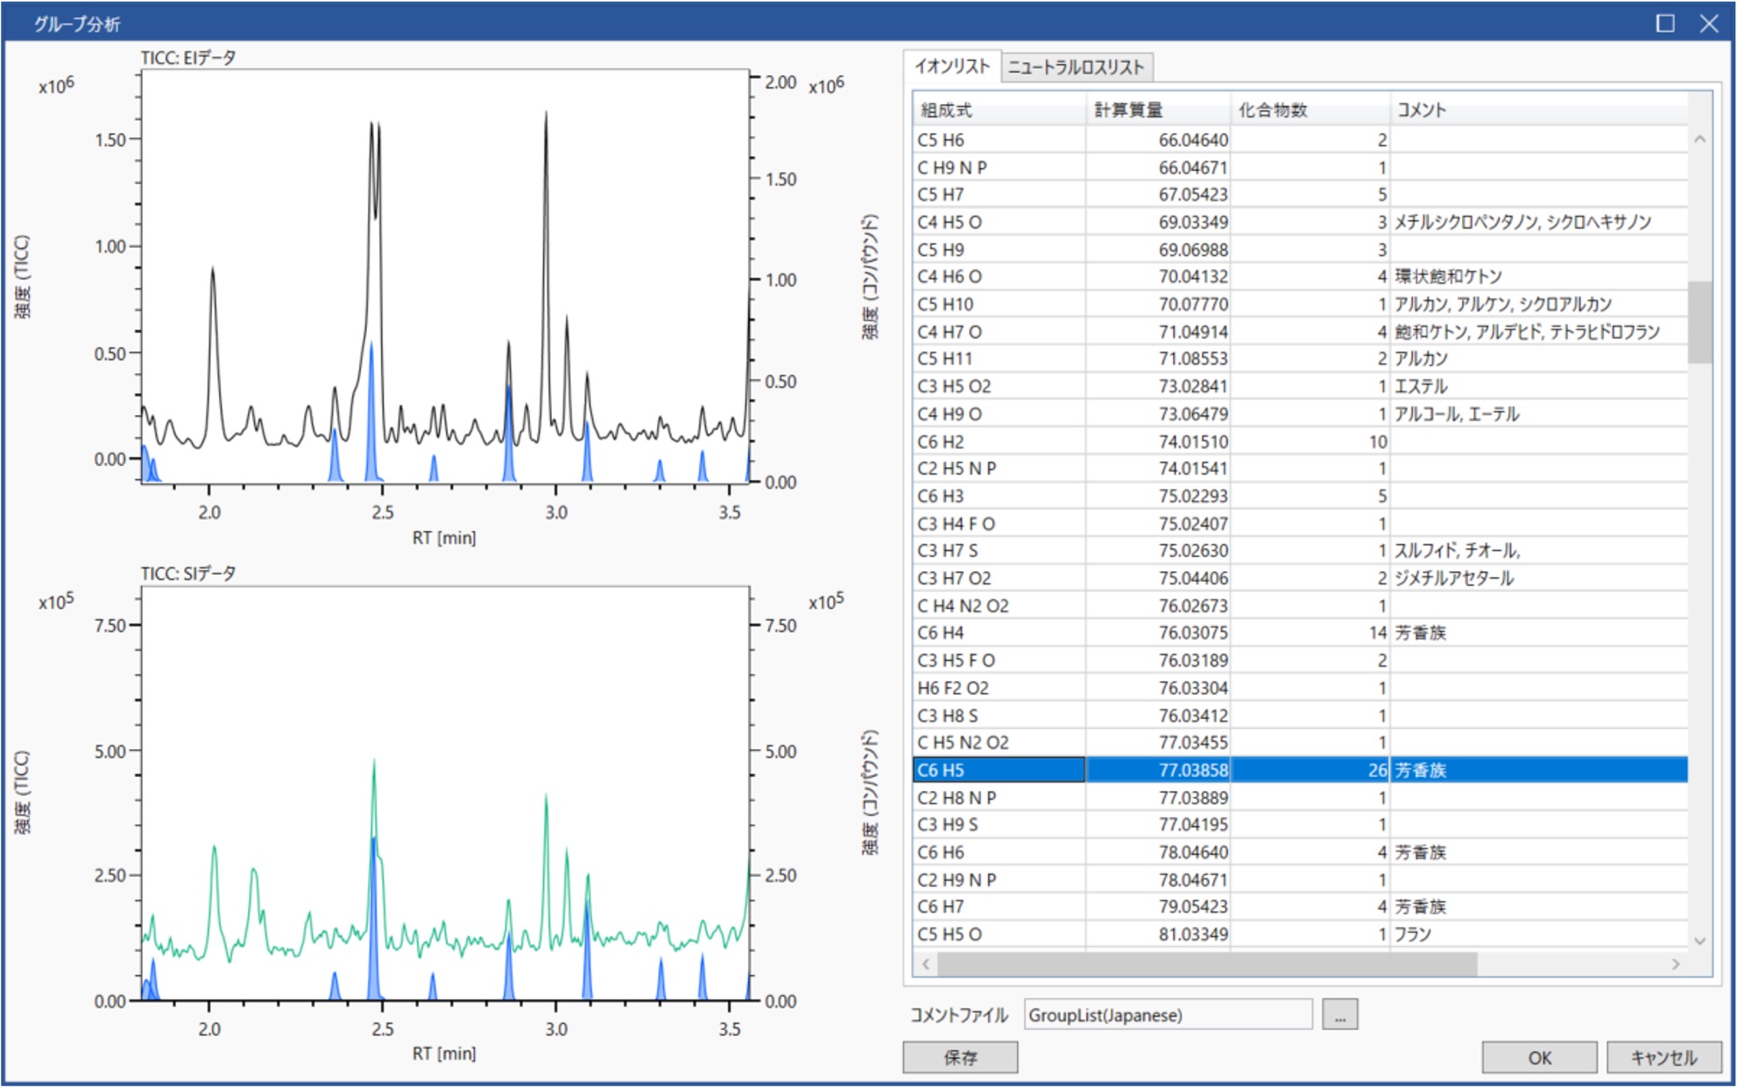Select the C4 H7 O row
The height and width of the screenshot is (1088, 1738).
pos(1300,332)
